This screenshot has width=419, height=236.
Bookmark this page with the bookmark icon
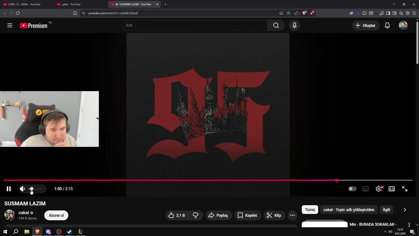click(75, 13)
